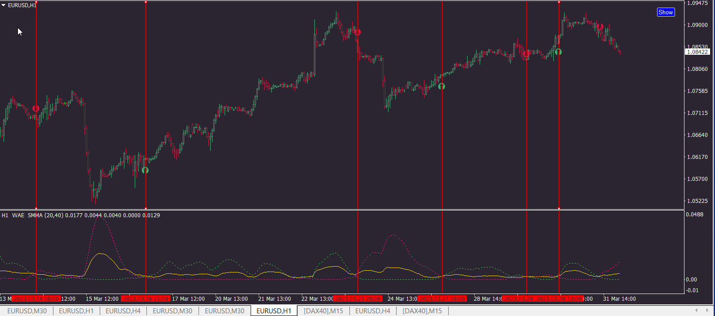Switch to the active EURUSD,H1 chart tab
Screen dimensions: 715x316
[274, 311]
